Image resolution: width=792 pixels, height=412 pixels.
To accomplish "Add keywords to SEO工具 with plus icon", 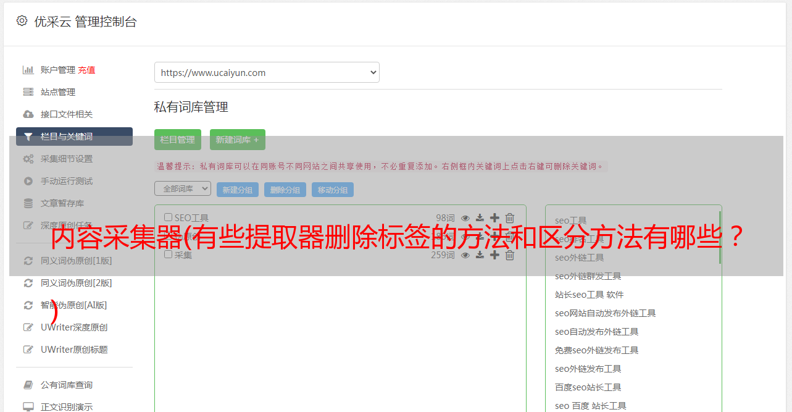I will click(x=494, y=217).
